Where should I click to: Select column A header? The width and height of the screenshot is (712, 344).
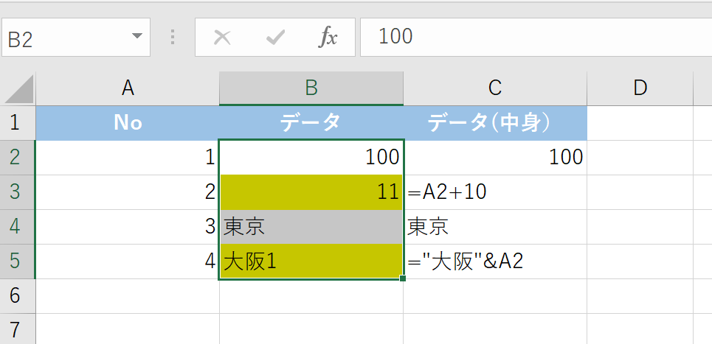128,88
